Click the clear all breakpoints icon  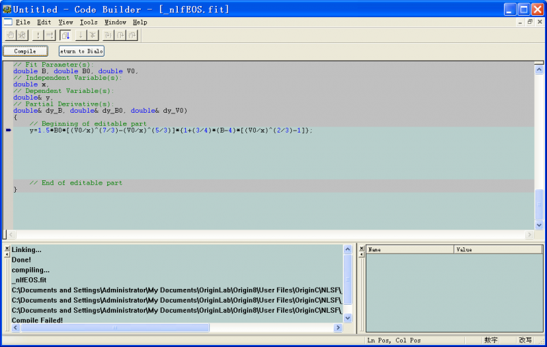(22, 36)
